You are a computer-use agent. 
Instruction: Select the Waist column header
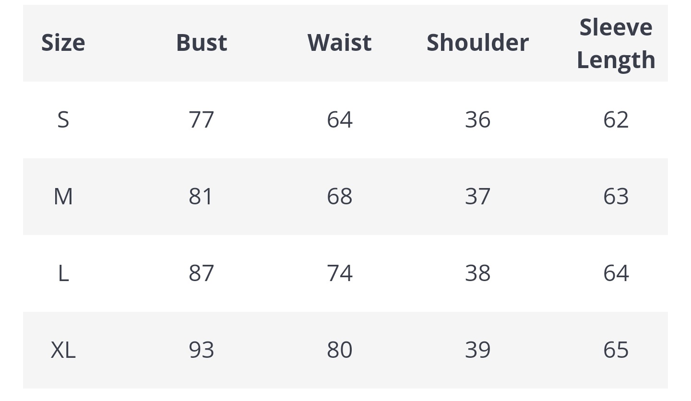click(339, 43)
